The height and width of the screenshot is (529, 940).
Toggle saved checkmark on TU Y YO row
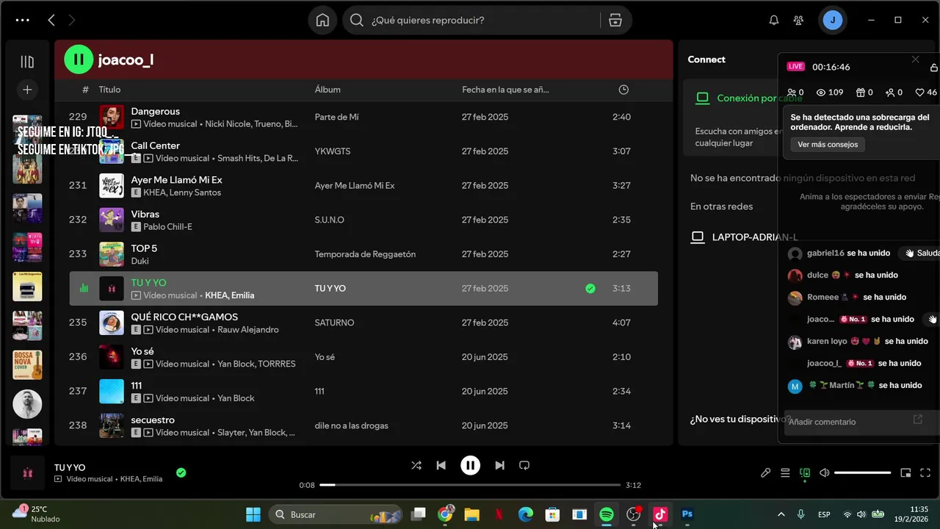coord(590,289)
